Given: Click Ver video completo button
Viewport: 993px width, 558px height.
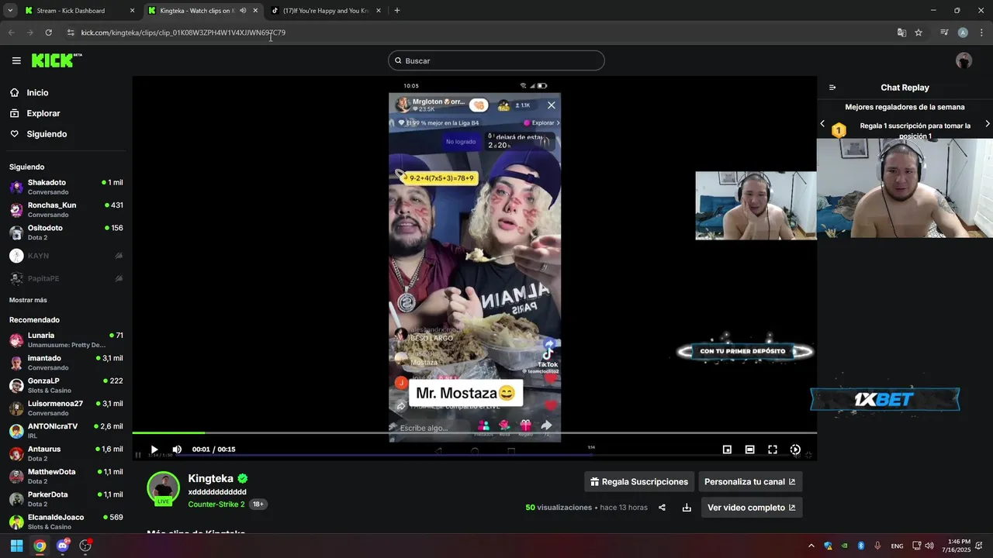Looking at the screenshot, I should click(752, 508).
